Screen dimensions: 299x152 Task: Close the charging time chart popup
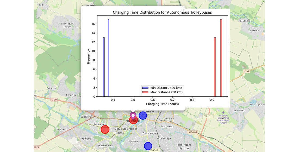coord(183,9)
